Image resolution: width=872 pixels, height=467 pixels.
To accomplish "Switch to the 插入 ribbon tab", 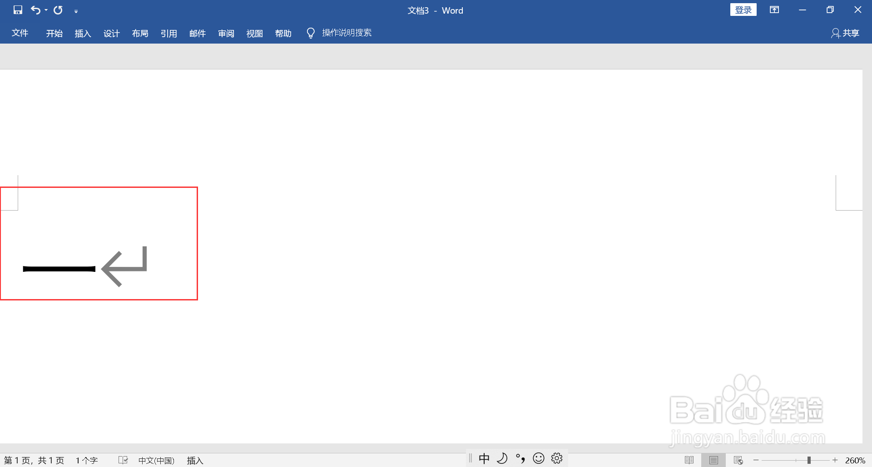I will pyautogui.click(x=83, y=33).
